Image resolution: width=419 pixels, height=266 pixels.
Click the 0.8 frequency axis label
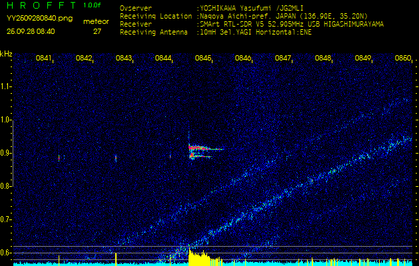click(5, 186)
